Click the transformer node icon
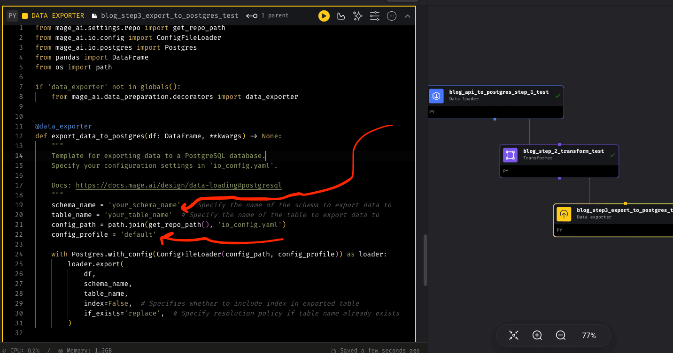This screenshot has width=673, height=353. click(510, 155)
